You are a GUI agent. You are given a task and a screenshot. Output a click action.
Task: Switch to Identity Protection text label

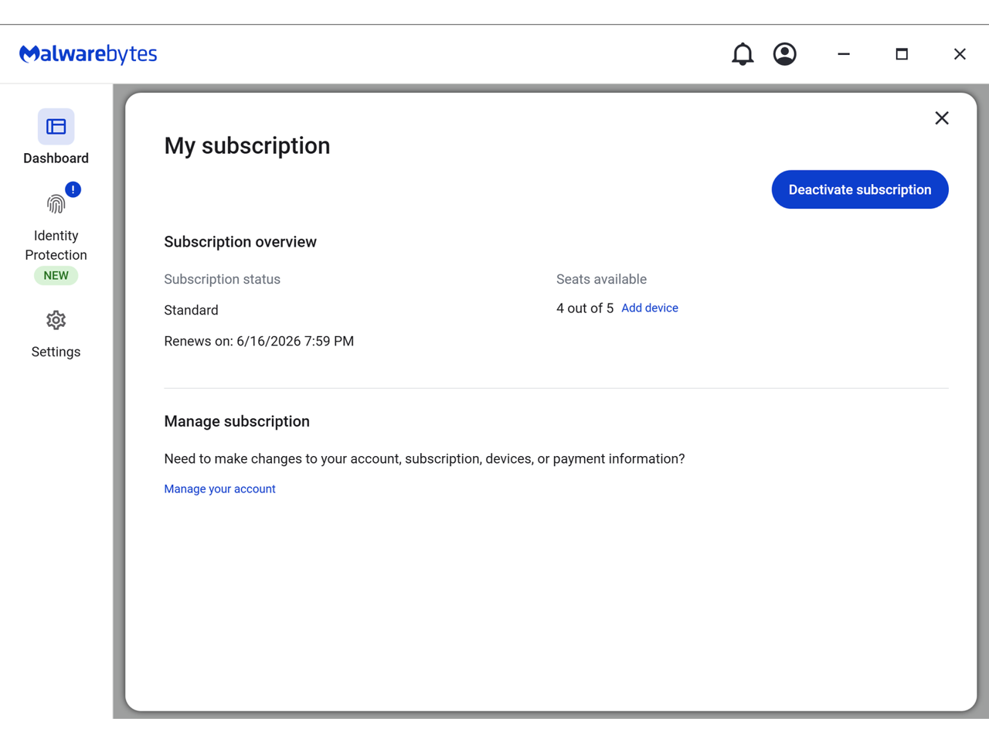pyautogui.click(x=56, y=245)
